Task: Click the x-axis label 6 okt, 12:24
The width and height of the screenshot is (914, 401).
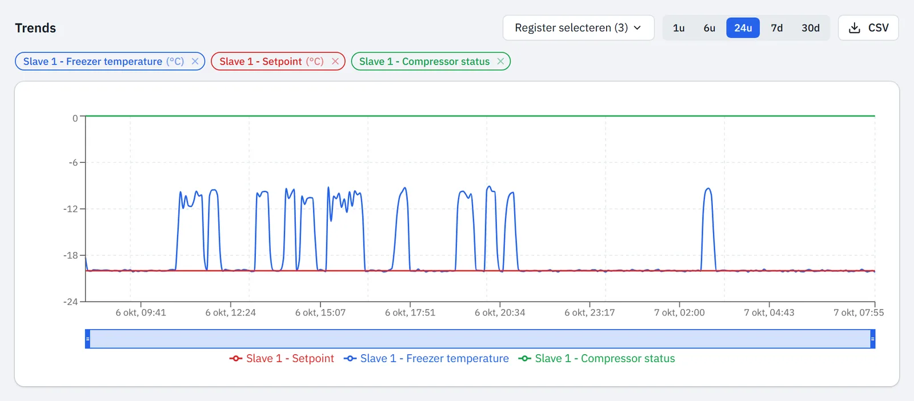Action: (231, 312)
